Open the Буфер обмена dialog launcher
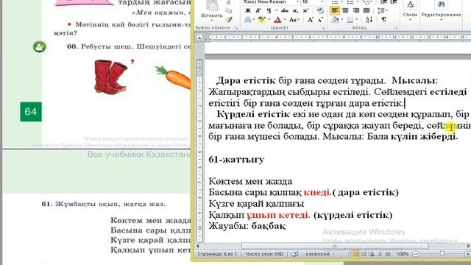The image size is (471, 265). pyautogui.click(x=236, y=28)
